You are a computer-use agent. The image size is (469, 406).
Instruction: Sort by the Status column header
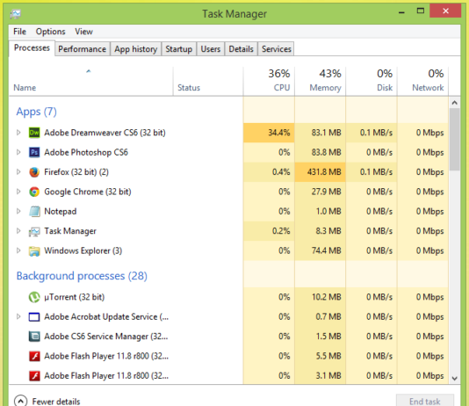[x=208, y=81]
